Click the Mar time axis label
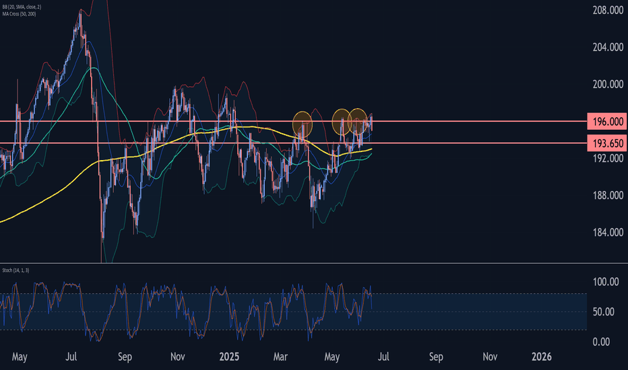Image resolution: width=628 pixels, height=370 pixels. [x=280, y=357]
